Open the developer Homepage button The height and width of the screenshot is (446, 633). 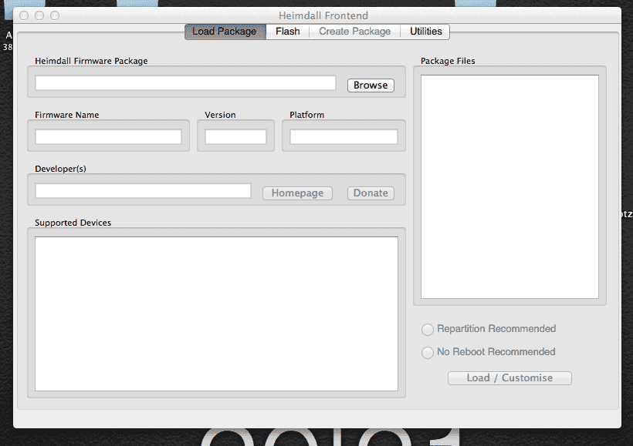[x=297, y=193]
